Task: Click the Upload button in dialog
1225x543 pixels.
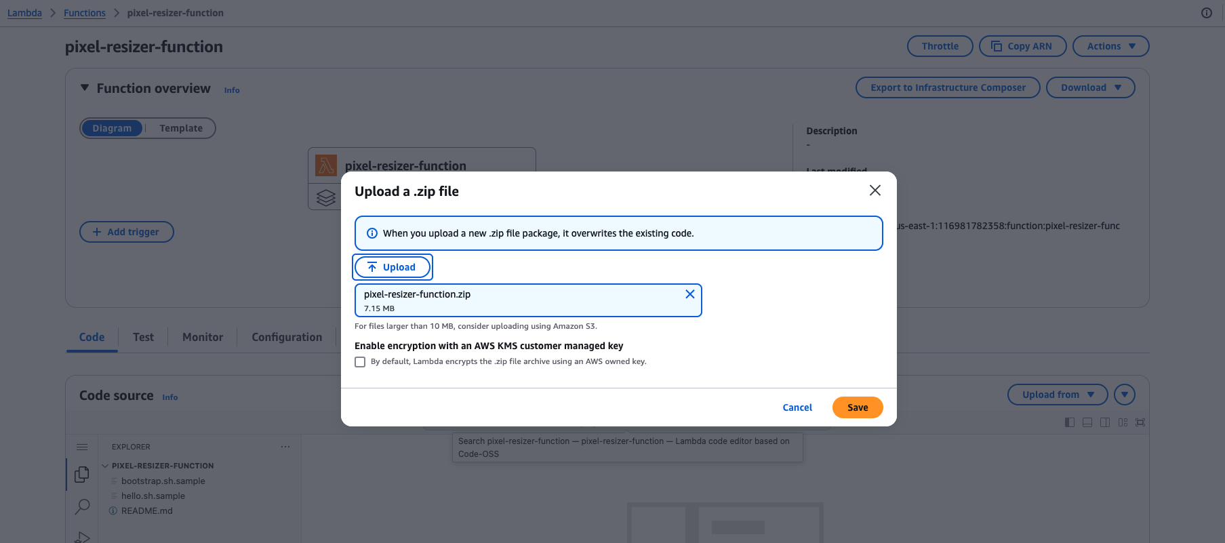Action: pyautogui.click(x=393, y=267)
